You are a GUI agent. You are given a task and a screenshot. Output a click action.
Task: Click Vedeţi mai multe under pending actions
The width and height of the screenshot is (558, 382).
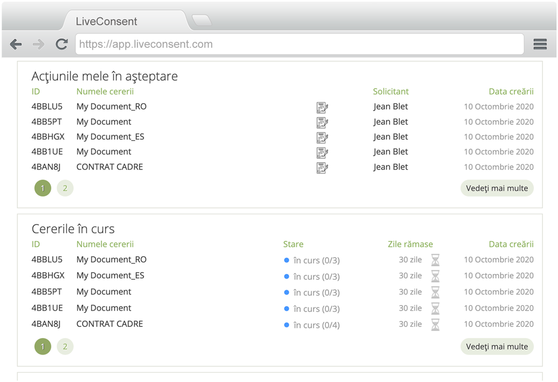click(497, 188)
